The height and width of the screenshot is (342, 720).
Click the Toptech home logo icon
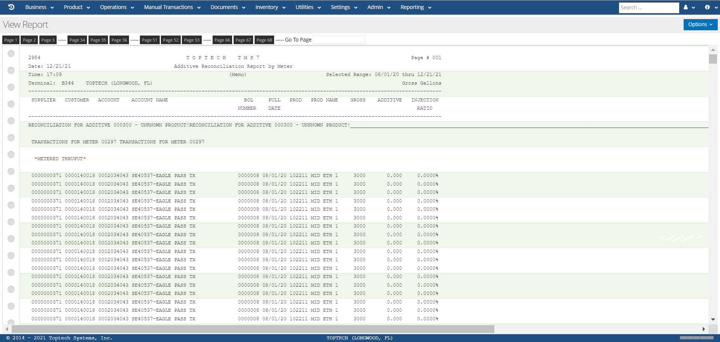click(x=11, y=7)
